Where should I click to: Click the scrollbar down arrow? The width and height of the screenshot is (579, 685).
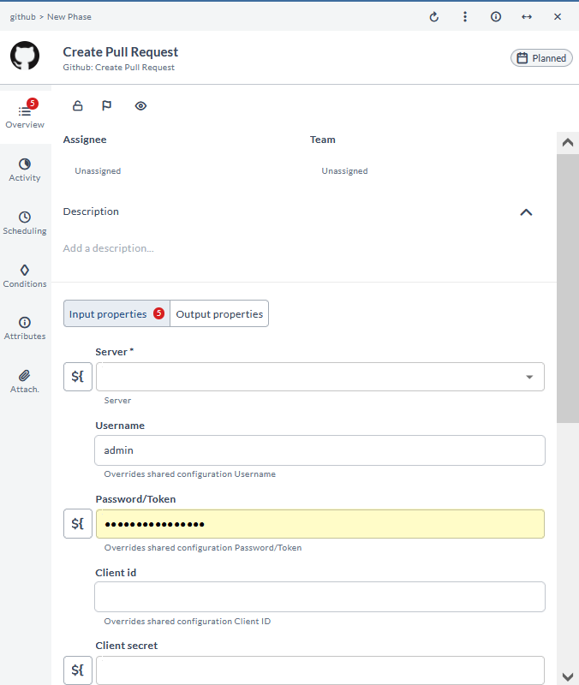568,676
